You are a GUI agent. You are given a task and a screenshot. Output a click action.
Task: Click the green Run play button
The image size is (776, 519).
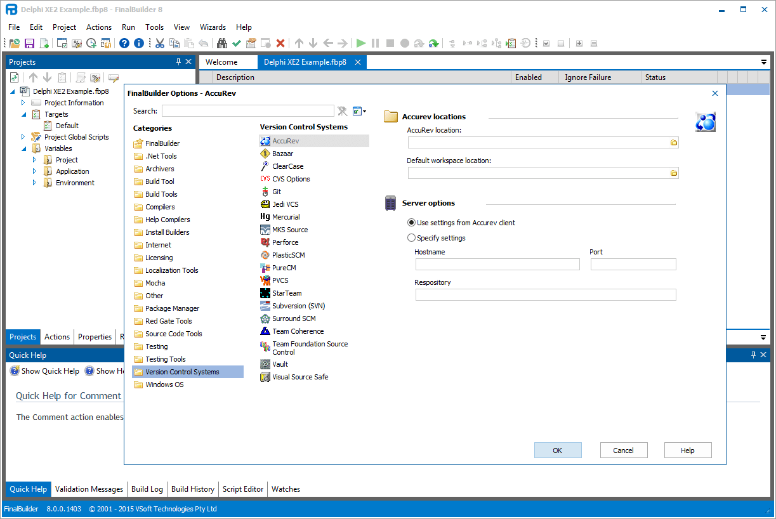click(x=361, y=43)
